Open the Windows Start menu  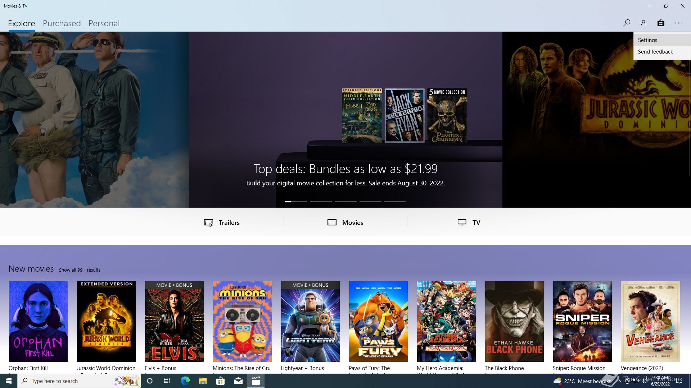(x=9, y=381)
